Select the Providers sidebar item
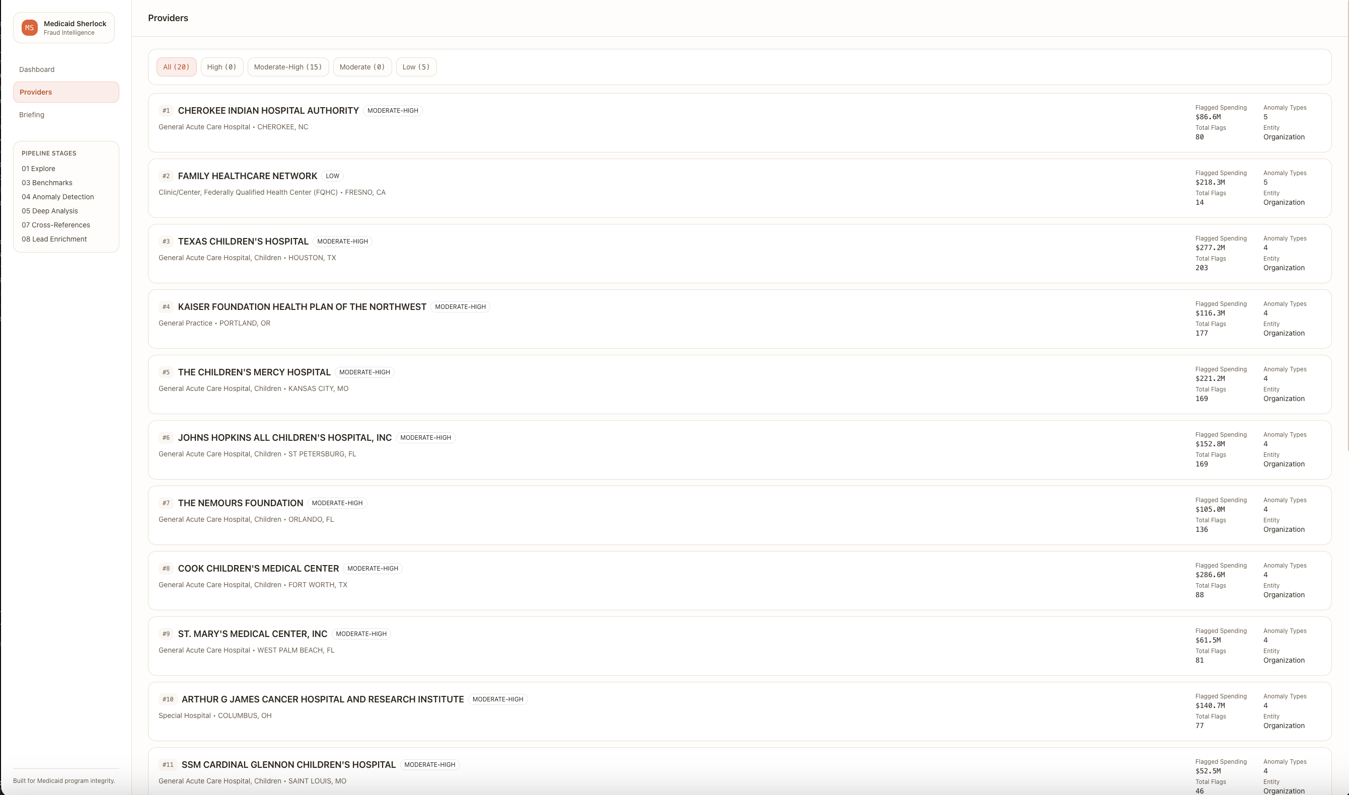The width and height of the screenshot is (1349, 795). 66,92
